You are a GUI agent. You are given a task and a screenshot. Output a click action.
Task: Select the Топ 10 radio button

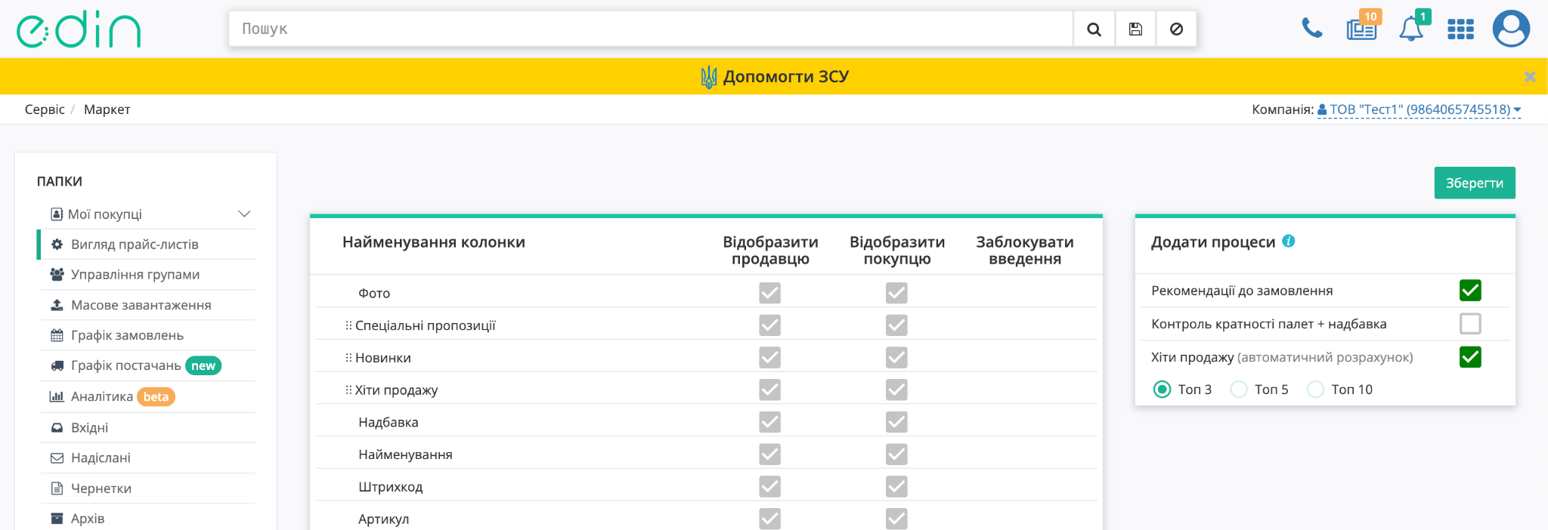[1315, 390]
